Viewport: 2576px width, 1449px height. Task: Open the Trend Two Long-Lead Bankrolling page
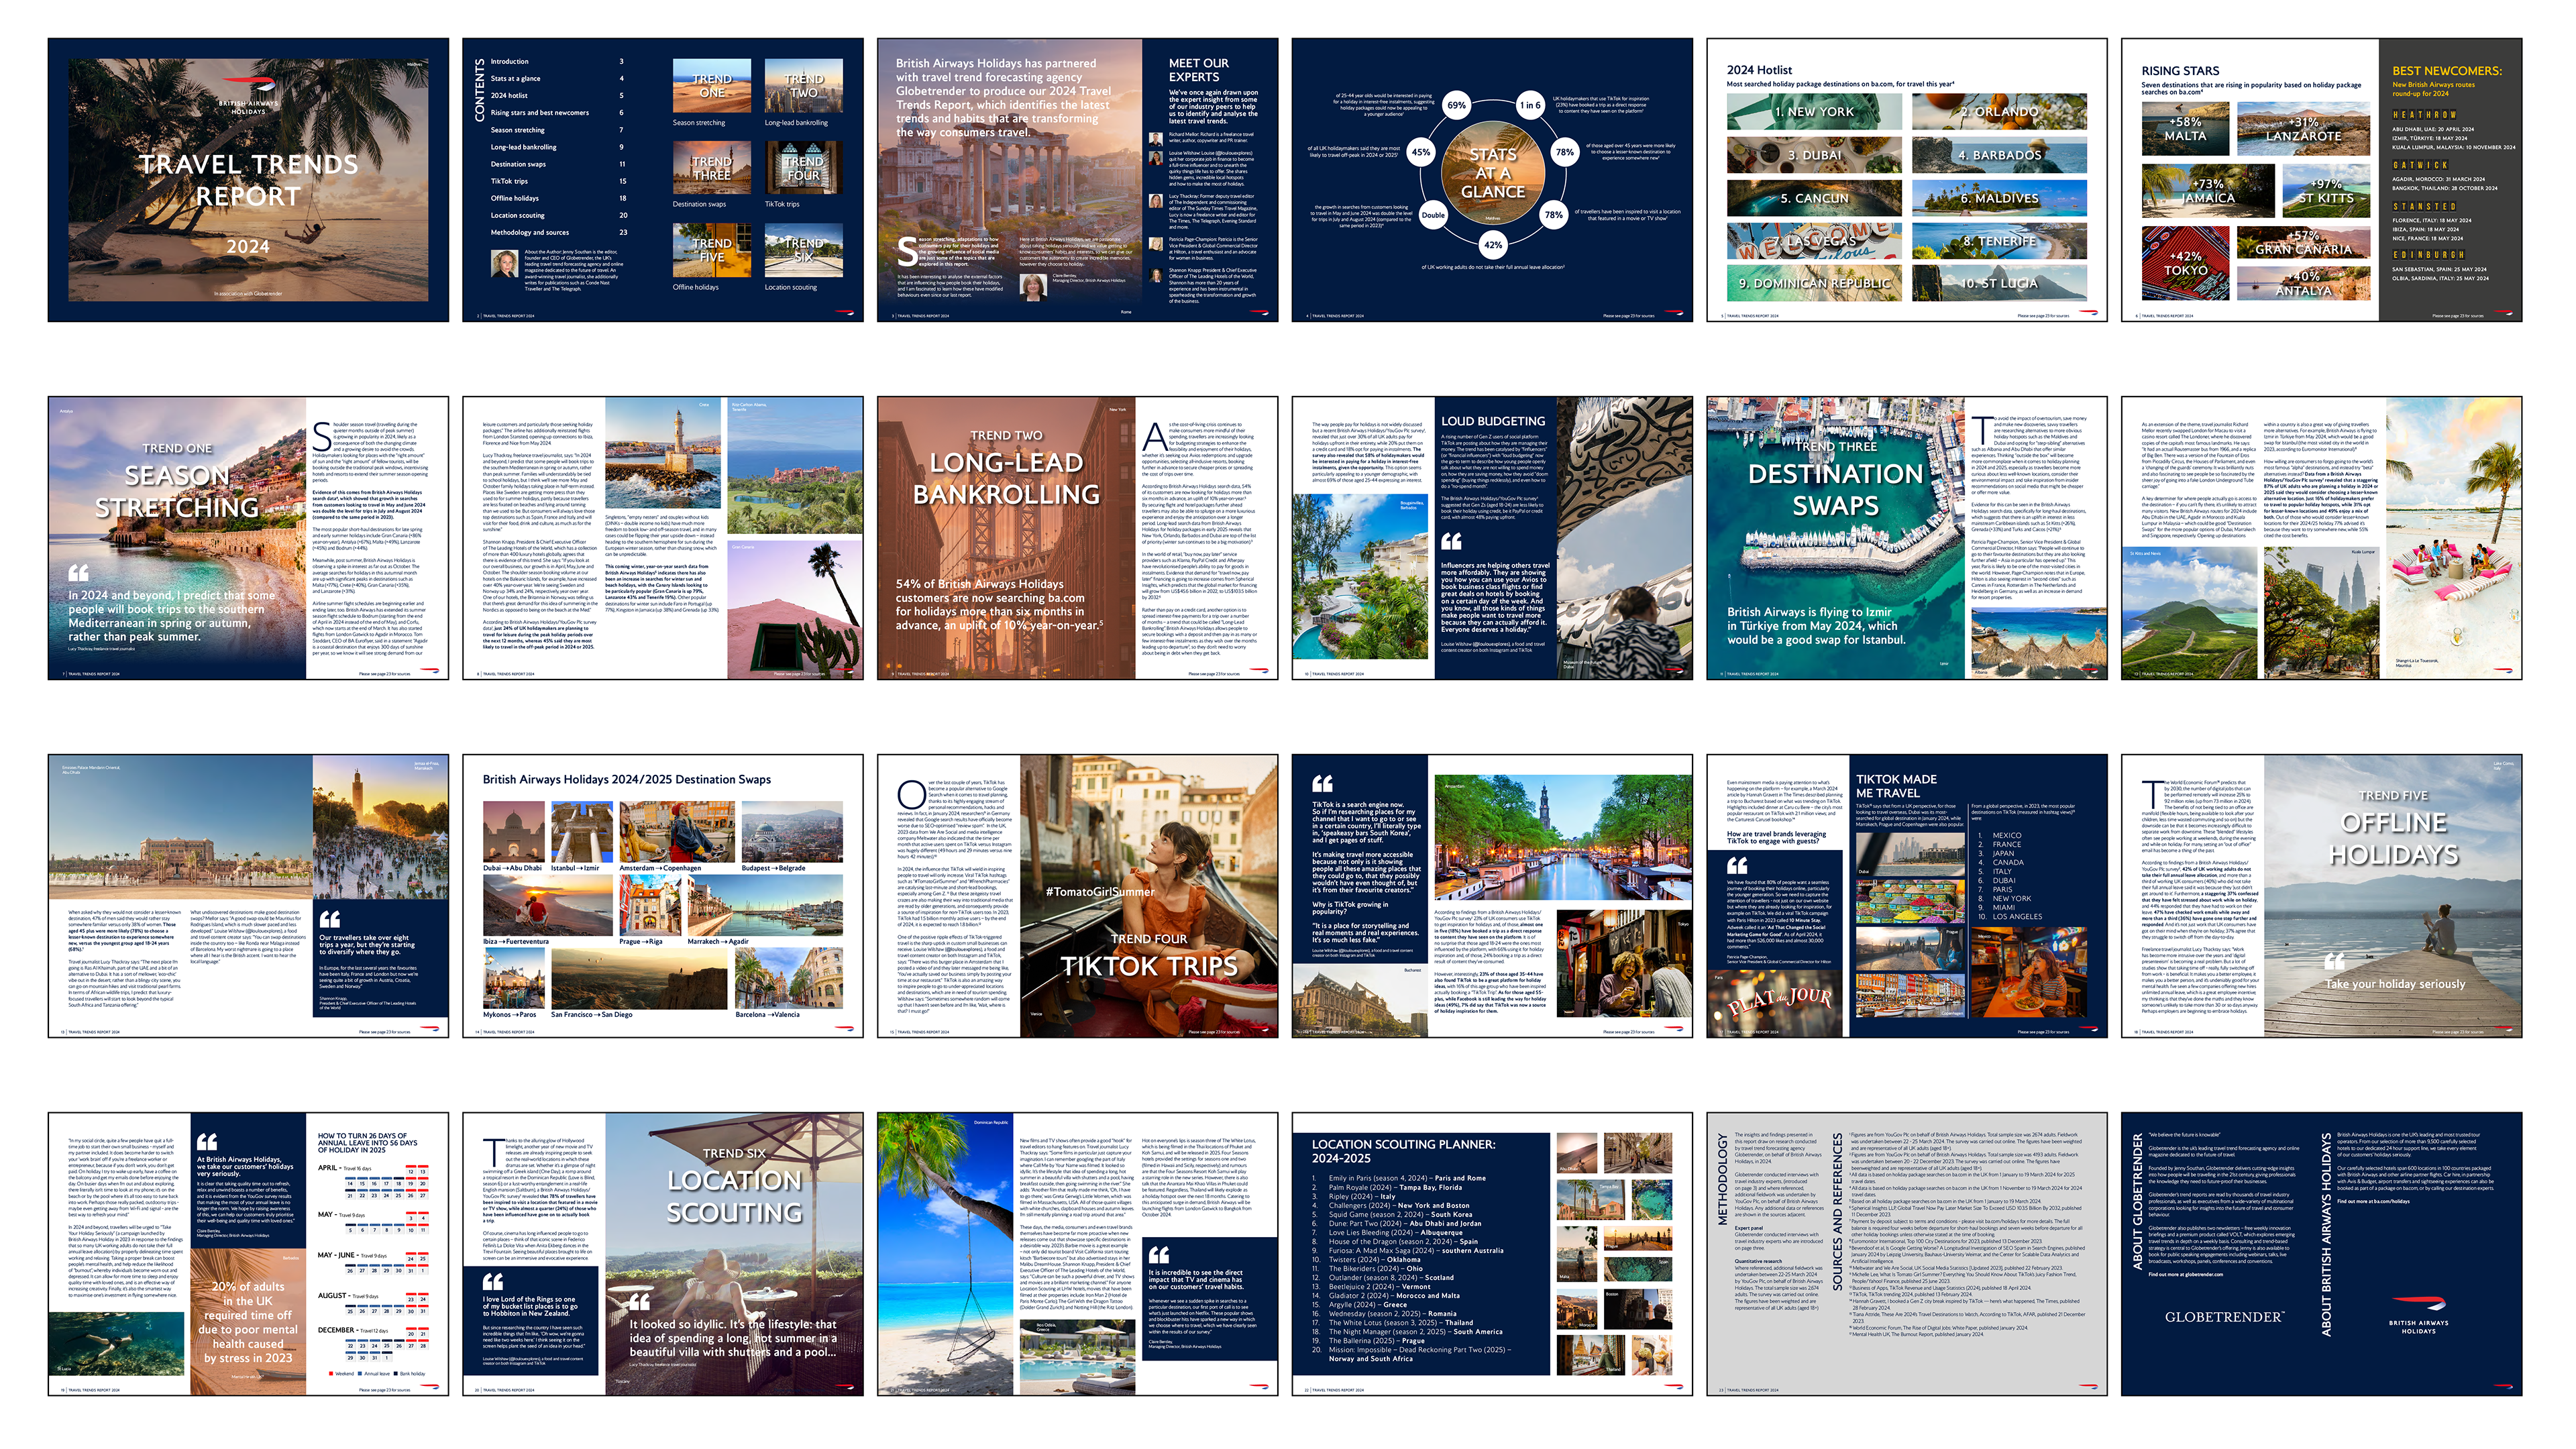[1077, 538]
